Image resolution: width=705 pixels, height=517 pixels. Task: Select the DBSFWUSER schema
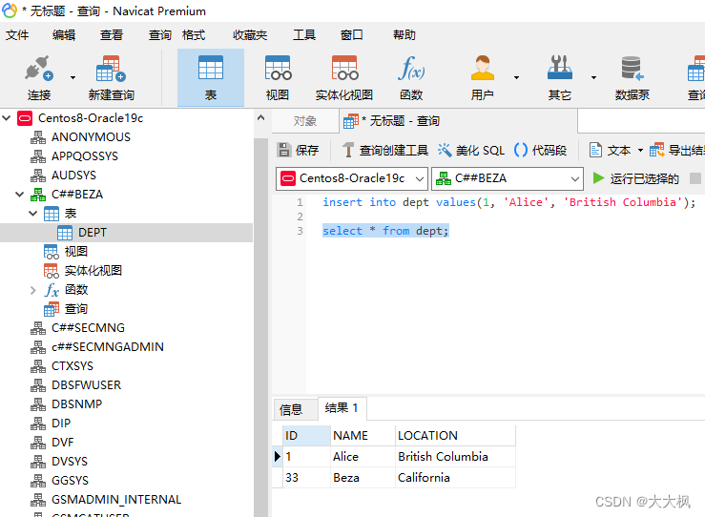tap(86, 384)
